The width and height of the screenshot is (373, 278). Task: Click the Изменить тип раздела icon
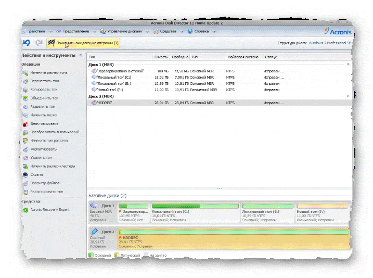[25, 141]
